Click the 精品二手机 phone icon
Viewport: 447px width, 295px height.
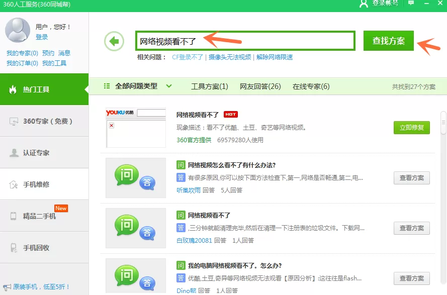(x=14, y=216)
